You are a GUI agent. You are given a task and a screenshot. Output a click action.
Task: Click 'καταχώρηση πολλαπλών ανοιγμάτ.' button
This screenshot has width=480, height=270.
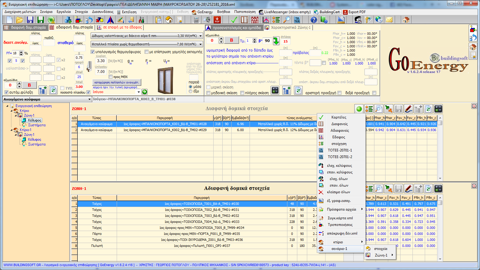coord(116,82)
